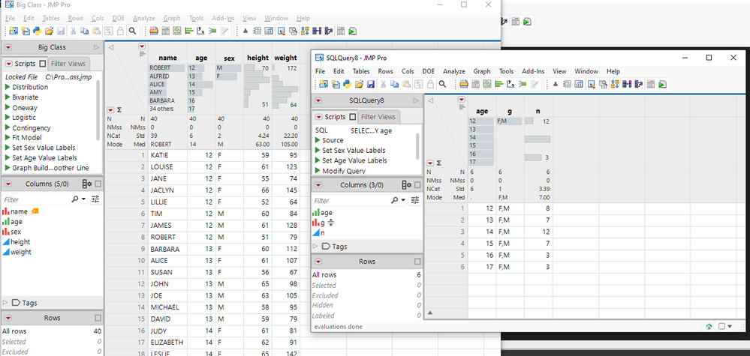Screen dimensions: 750x356
Task: Select the weight column in Big Class list
Action: [20, 252]
